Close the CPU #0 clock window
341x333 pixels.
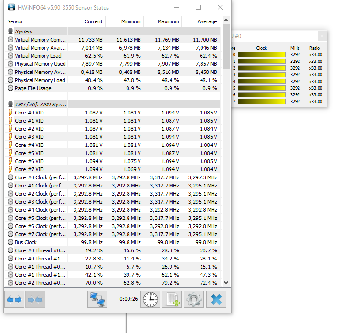point(322,36)
